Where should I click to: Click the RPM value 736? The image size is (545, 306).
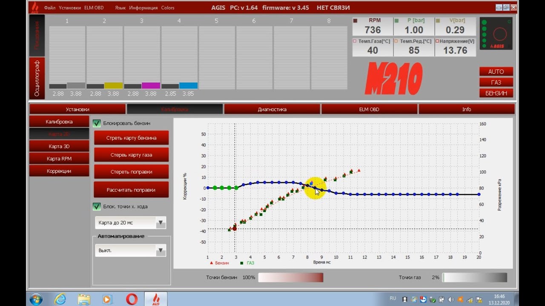(x=373, y=30)
